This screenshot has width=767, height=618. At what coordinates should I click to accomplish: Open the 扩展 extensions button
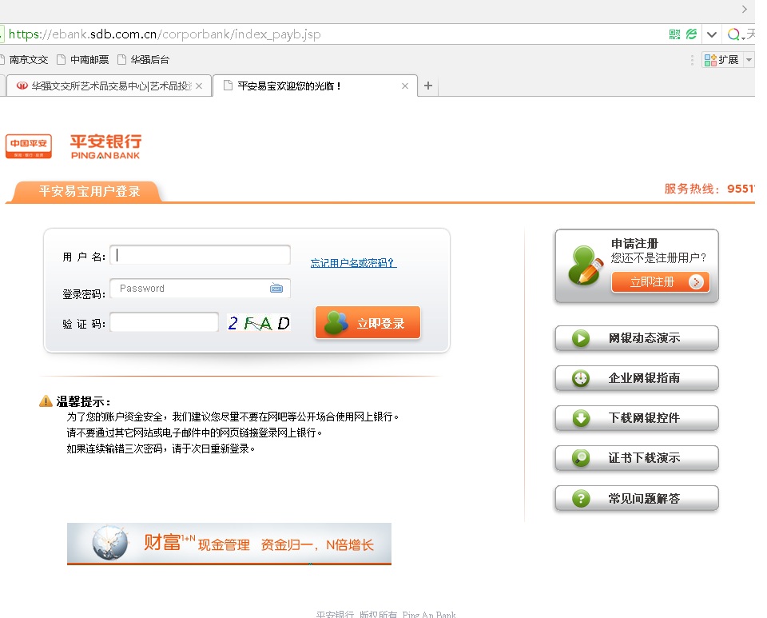coord(721,60)
